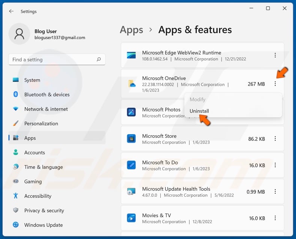The width and height of the screenshot is (296, 239).
Task: Click the Microsoft OneDrive cloud icon
Action: pos(132,84)
